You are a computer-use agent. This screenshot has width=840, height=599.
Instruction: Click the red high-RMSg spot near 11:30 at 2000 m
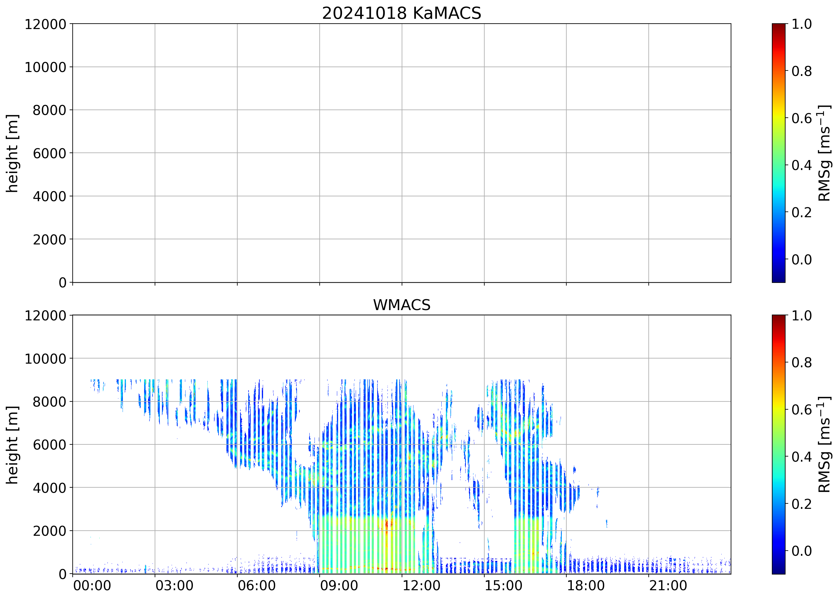[x=387, y=525]
